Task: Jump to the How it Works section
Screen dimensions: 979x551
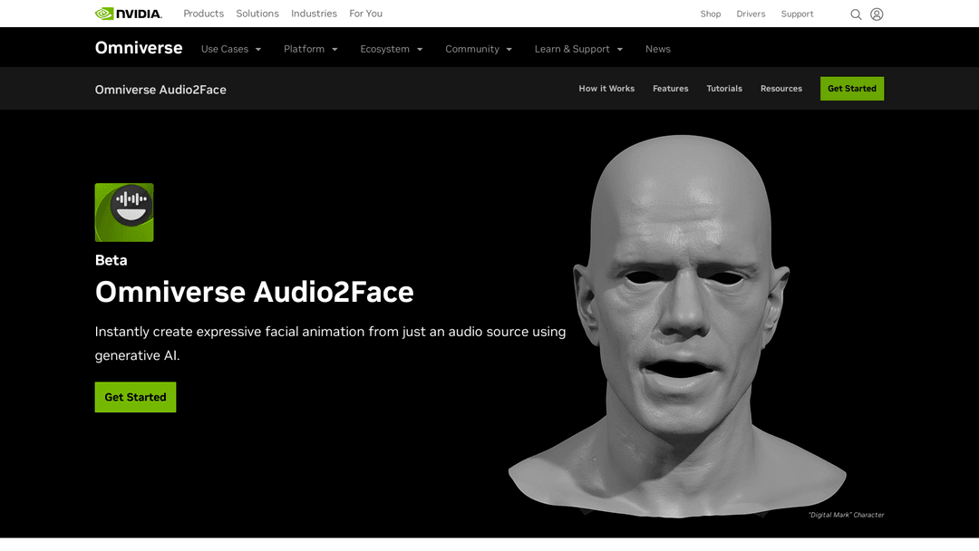Action: [x=606, y=89]
